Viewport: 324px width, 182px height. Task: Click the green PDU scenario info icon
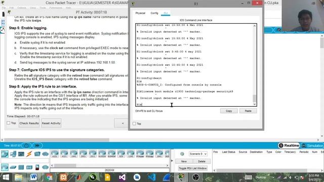(x=182, y=154)
